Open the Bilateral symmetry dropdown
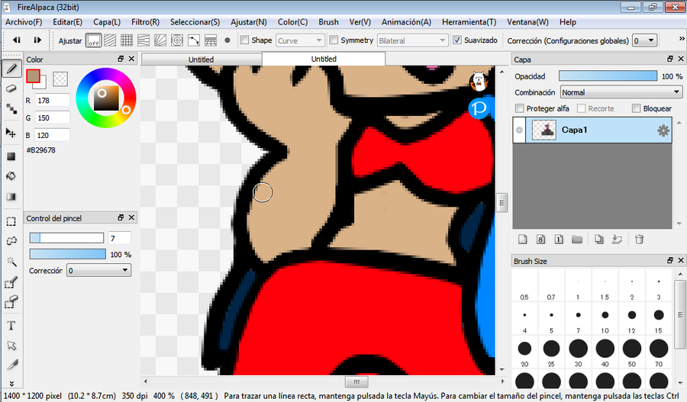Viewport: 687px width, 402px height. (412, 40)
